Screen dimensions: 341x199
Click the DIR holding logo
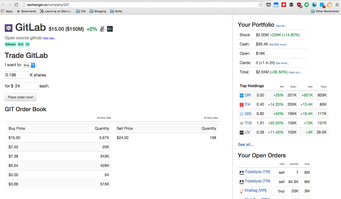242,95
